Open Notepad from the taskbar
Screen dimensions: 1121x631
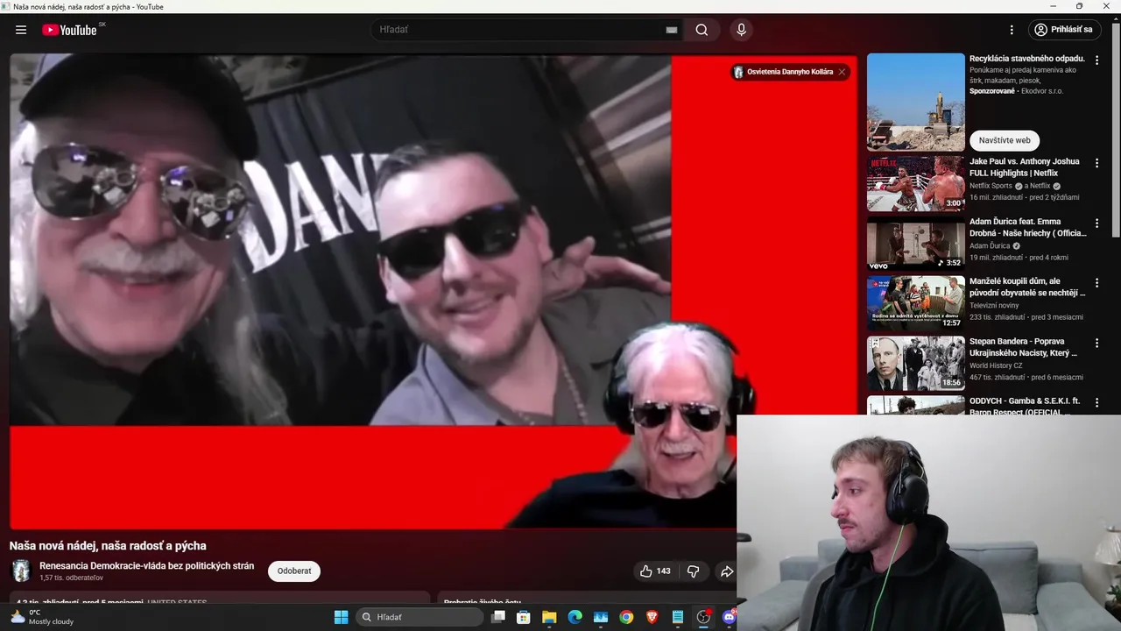coord(677,617)
